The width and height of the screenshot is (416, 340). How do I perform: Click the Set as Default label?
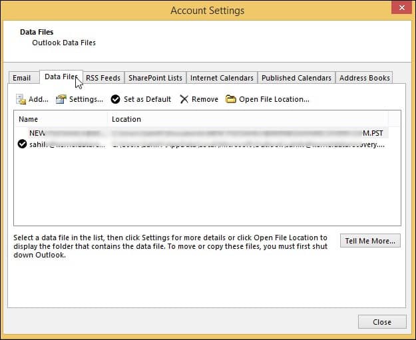coord(147,99)
